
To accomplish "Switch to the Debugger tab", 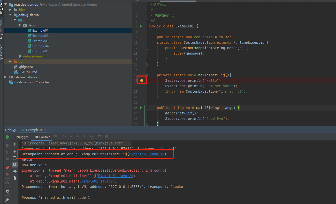I will click(x=21, y=137).
